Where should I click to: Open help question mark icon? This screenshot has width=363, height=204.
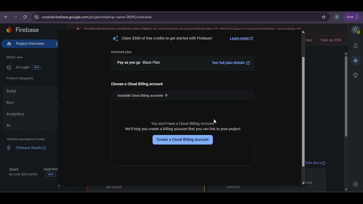(x=356, y=75)
